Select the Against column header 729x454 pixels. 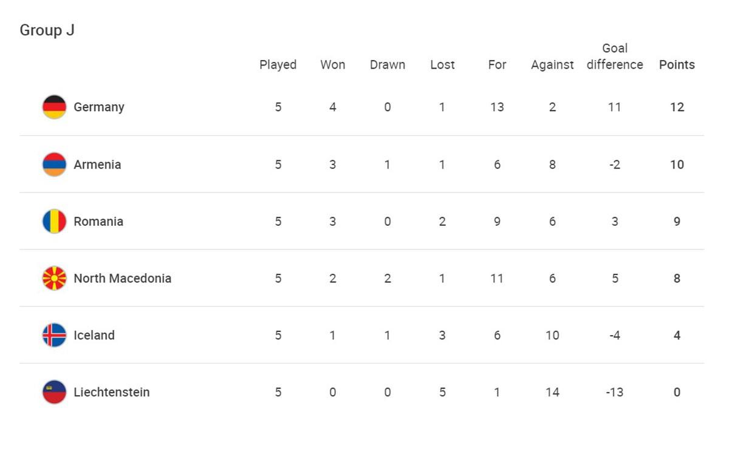click(x=552, y=65)
